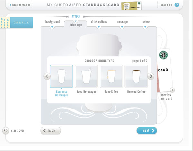The height and width of the screenshot is (151, 193).
Task: Click the start over refresh icon
Action: click(6, 130)
